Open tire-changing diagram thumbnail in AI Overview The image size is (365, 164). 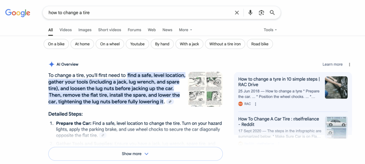[x=205, y=89]
